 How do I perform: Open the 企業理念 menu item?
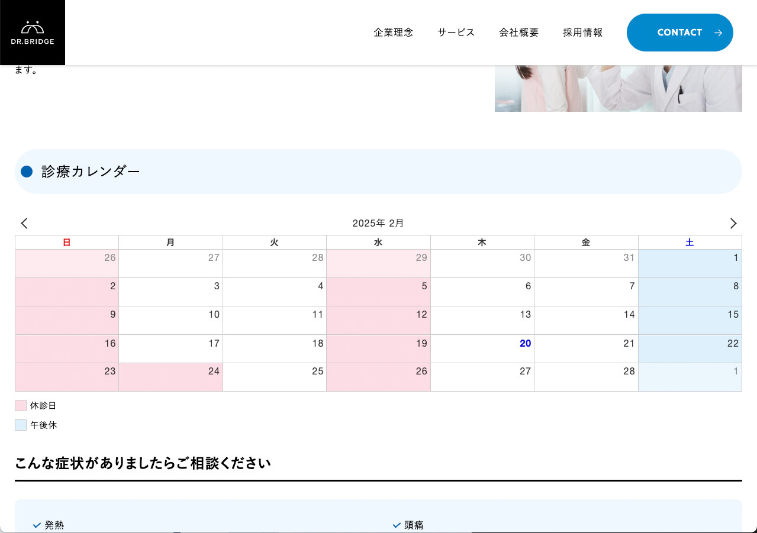click(x=394, y=33)
